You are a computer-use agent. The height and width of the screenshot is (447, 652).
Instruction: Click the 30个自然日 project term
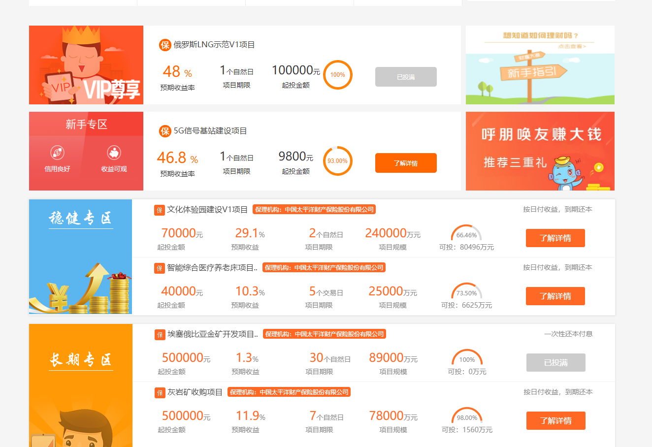330,358
